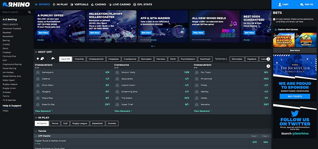Open the Casino tab
Image resolution: width=318 pixels, height=149 pixels.
(98, 4)
